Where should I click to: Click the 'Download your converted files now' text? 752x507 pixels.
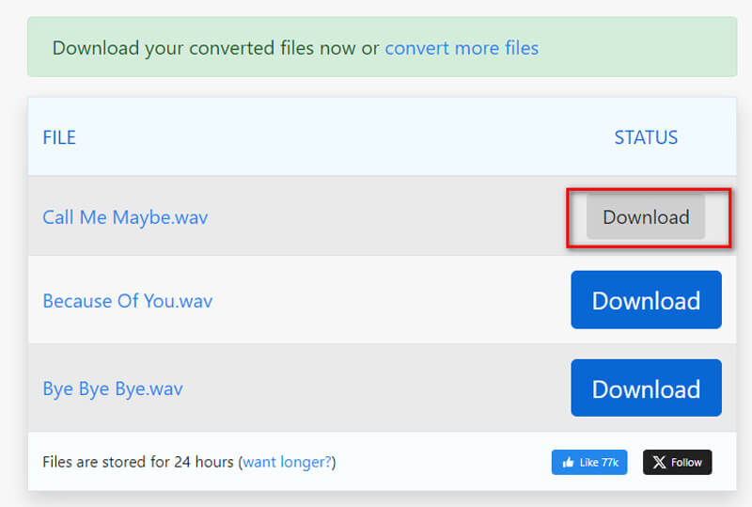[204, 48]
